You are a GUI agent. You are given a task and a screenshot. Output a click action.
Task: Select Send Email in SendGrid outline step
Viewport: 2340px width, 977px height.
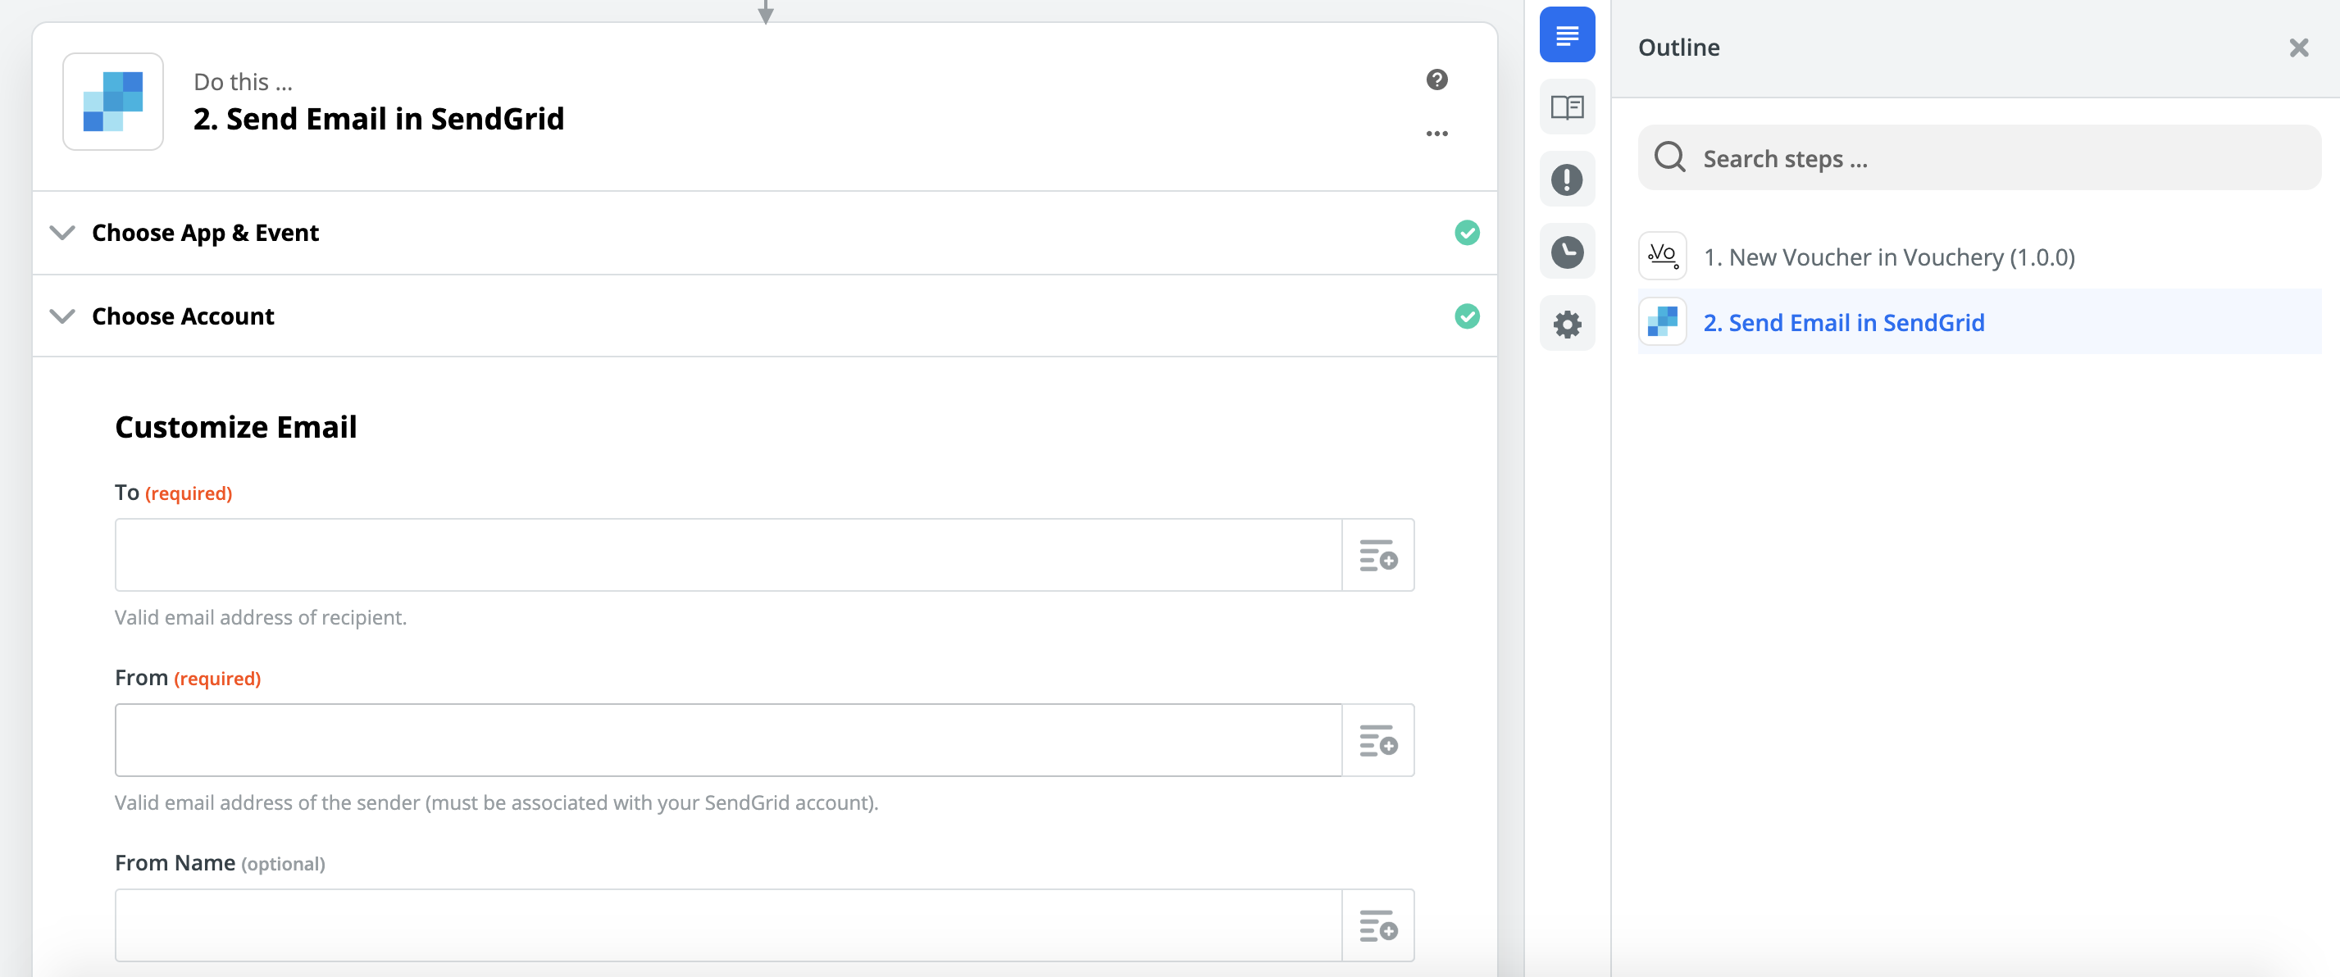(1842, 322)
